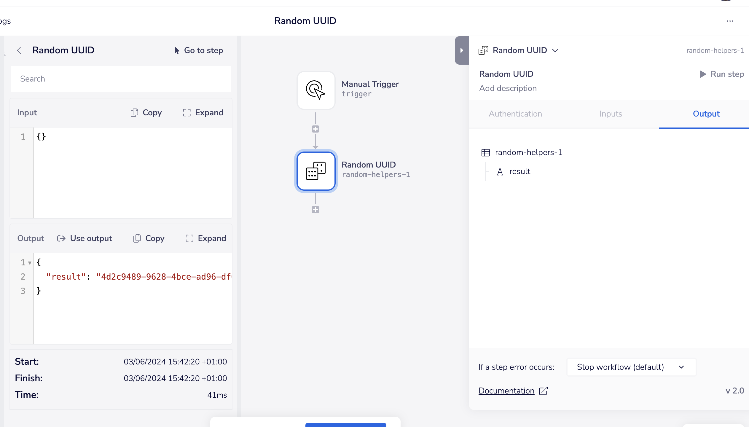
Task: Click the plus connector below Random UUID
Action: pyautogui.click(x=315, y=210)
